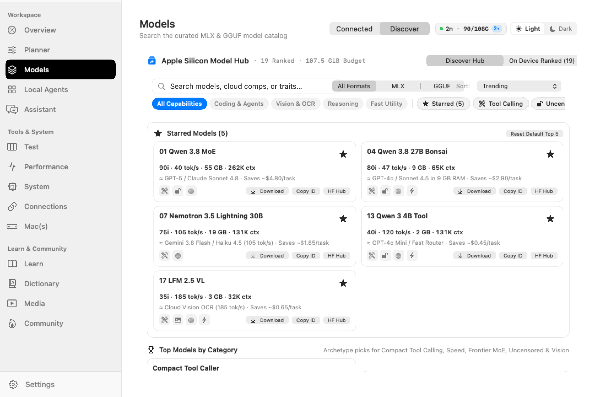Click the Dictionary book icon

tap(12, 284)
